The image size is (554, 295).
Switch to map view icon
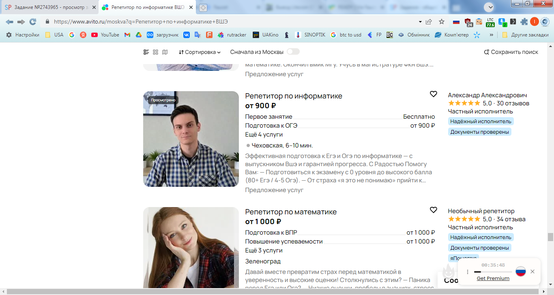[165, 52]
